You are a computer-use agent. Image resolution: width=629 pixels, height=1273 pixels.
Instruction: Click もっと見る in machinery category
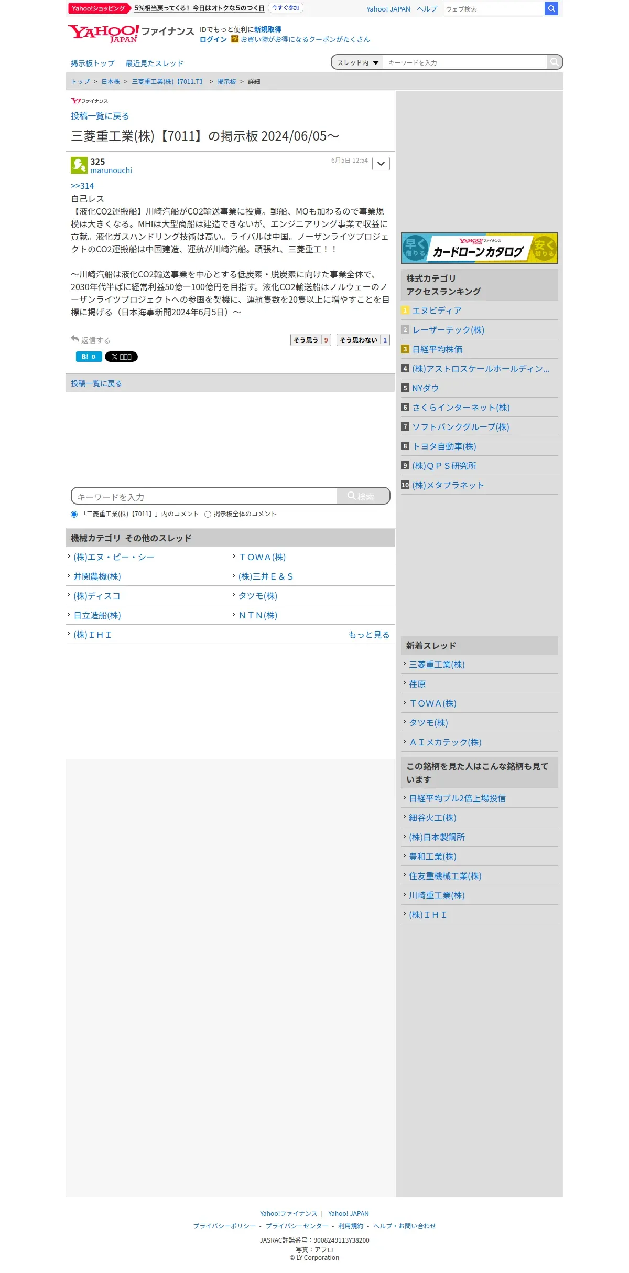tap(369, 635)
